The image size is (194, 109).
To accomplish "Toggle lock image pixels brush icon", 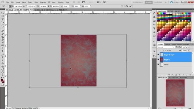I will click(x=165, y=51).
